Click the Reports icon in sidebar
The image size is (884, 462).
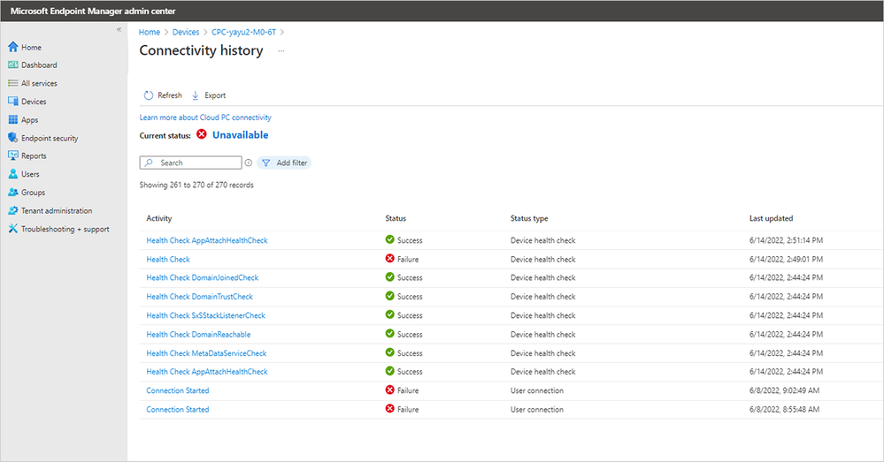click(13, 155)
